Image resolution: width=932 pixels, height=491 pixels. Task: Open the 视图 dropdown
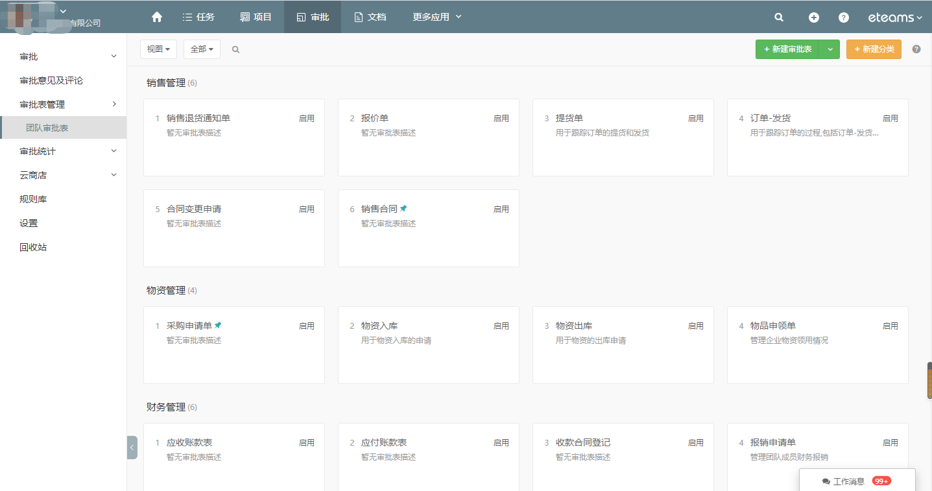pyautogui.click(x=159, y=49)
